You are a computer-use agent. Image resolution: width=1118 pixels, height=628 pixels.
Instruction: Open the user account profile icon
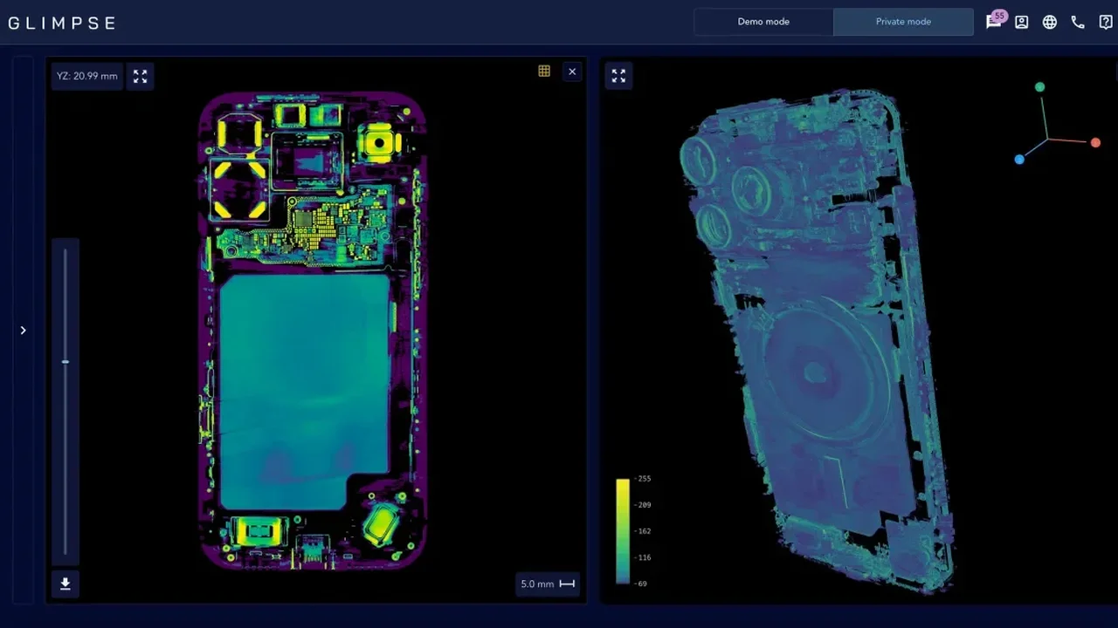click(1022, 22)
